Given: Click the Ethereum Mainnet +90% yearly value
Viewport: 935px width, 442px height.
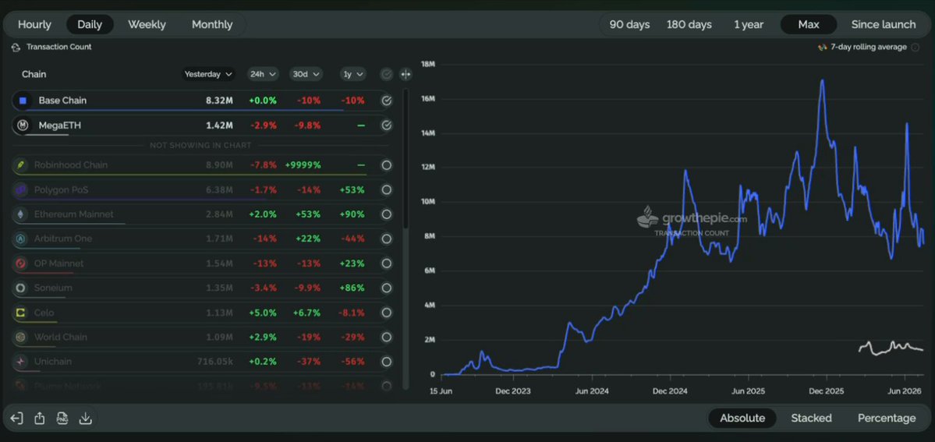Looking at the screenshot, I should [351, 214].
